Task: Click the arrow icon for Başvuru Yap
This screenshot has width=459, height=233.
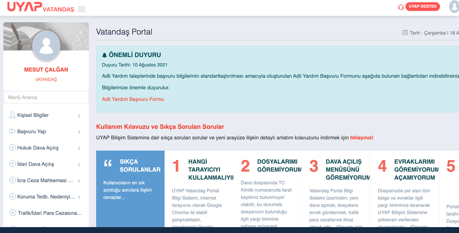Action: click(12, 131)
